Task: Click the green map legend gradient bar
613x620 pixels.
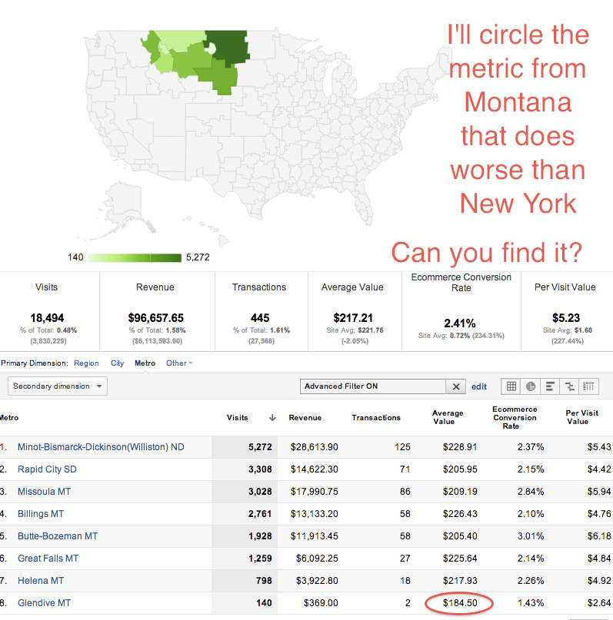Action: [135, 258]
